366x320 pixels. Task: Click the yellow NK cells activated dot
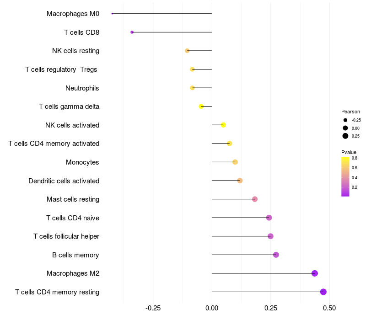[x=223, y=125]
